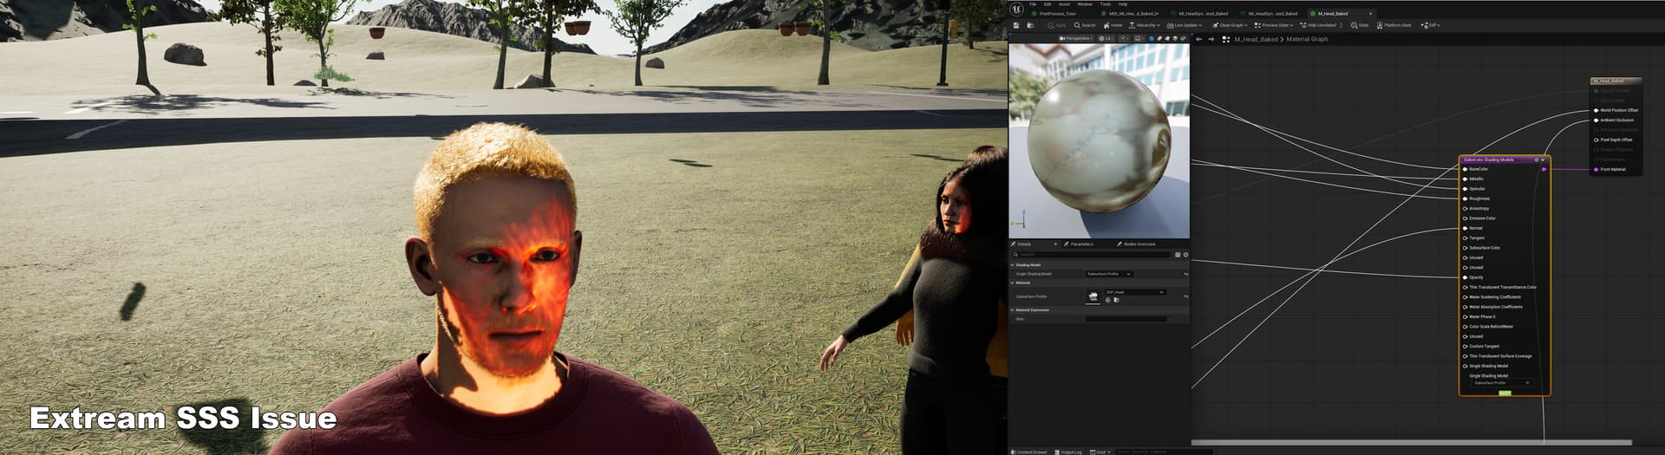Viewport: 1665px width, 455px height.
Task: Click the Subsurface Color input pin
Action: click(x=1466, y=248)
